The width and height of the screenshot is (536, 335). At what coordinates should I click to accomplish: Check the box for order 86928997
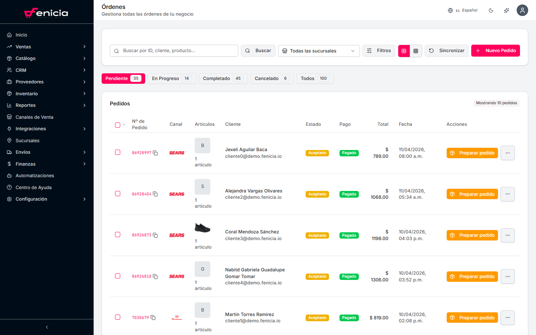118,152
